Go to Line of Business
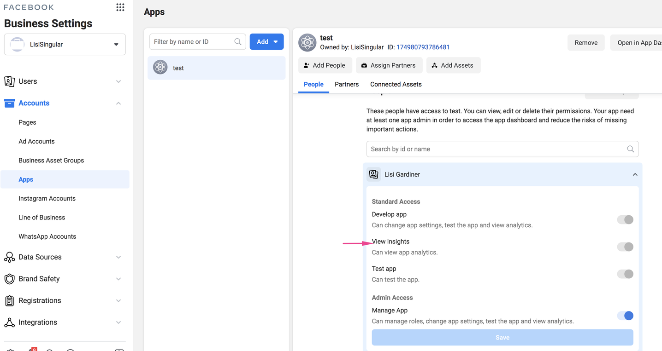 point(42,218)
